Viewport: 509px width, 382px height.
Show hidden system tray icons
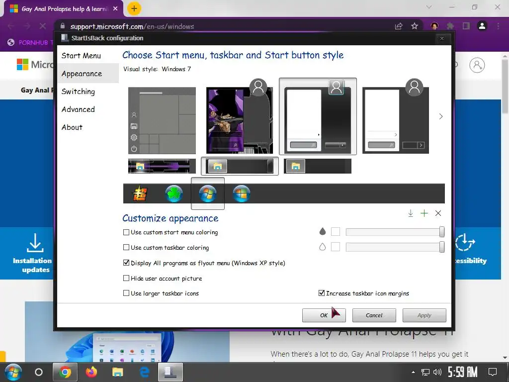point(413,372)
